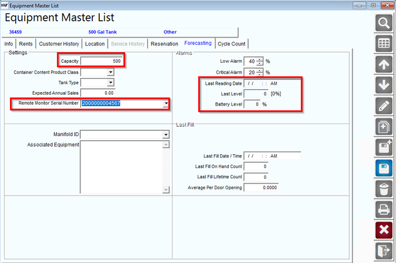The width and height of the screenshot is (396, 263).
Task: Click the Other header text
Action: [170, 32]
